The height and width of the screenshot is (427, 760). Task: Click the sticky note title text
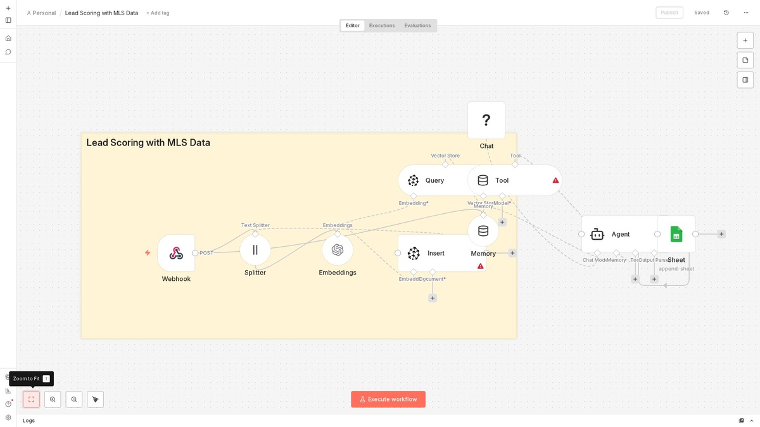pos(148,143)
